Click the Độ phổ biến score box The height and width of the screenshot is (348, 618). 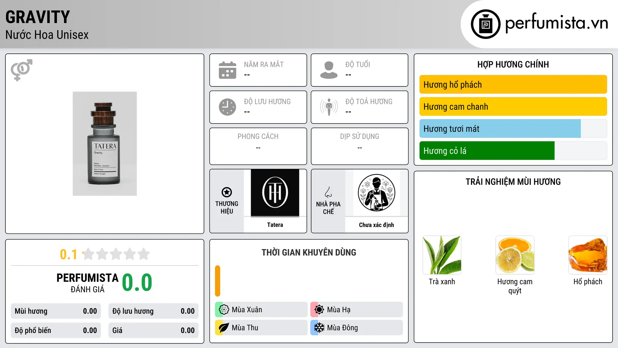pos(56,330)
